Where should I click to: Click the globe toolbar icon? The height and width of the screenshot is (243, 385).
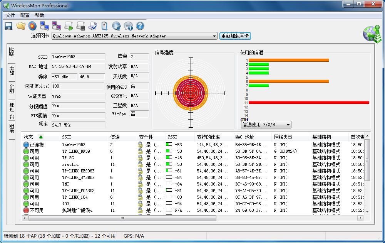pyautogui.click(x=116, y=26)
